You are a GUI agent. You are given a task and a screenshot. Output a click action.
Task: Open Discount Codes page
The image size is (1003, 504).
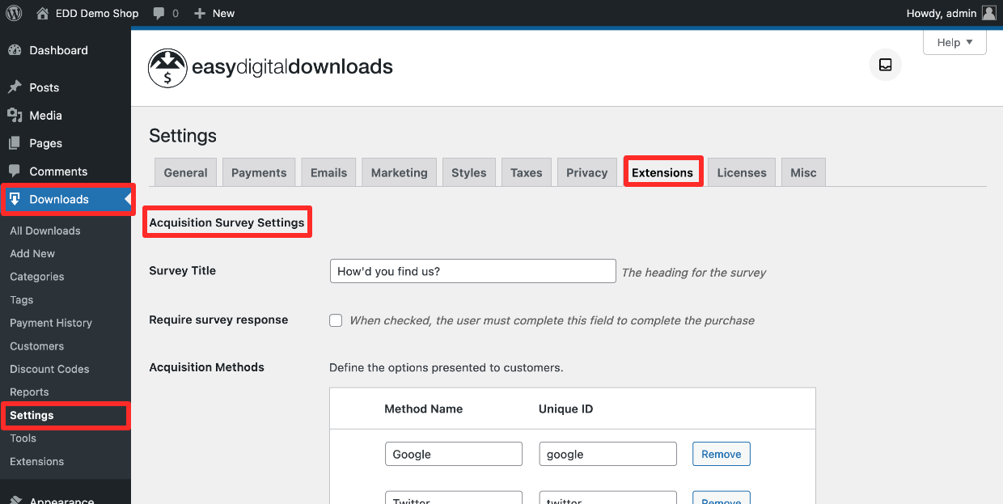[49, 369]
